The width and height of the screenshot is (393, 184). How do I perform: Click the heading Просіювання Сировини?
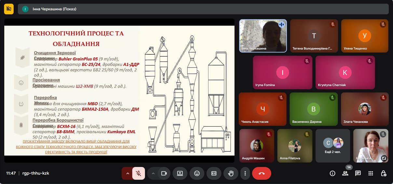click(x=46, y=82)
